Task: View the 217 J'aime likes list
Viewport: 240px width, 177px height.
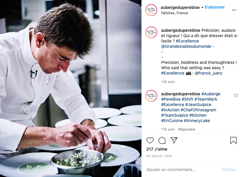Action: click(157, 149)
